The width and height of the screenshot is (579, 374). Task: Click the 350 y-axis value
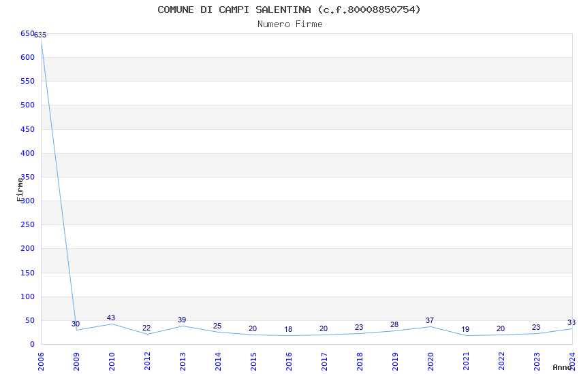coord(27,177)
